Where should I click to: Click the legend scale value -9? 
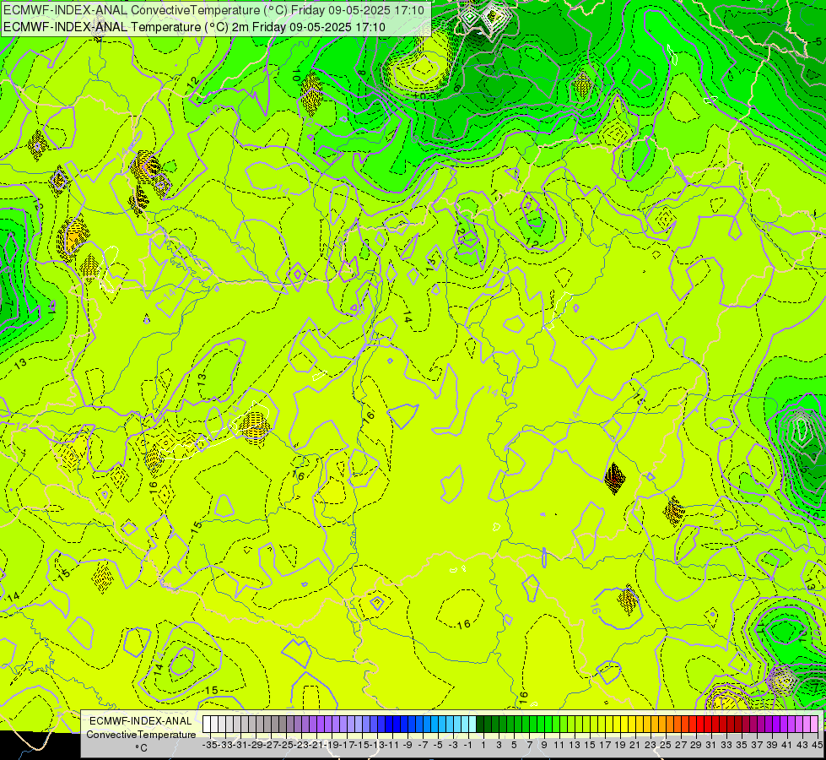[x=408, y=745]
